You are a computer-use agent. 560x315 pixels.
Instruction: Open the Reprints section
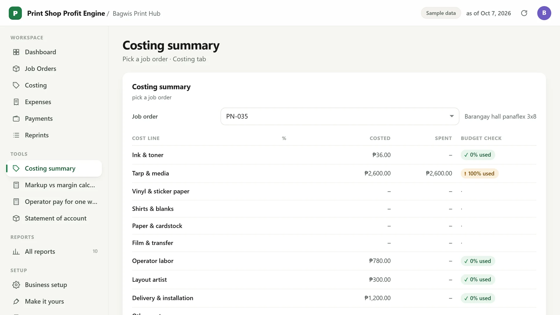pos(54,135)
